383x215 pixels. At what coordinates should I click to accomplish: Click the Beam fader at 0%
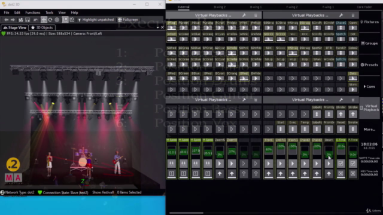[x=329, y=150]
